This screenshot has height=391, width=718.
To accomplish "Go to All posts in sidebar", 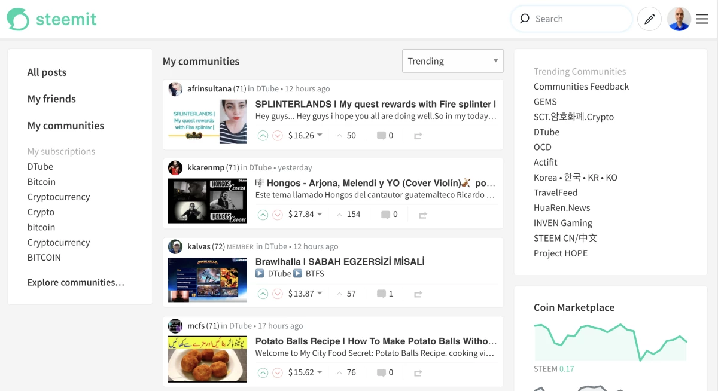I will coord(47,72).
